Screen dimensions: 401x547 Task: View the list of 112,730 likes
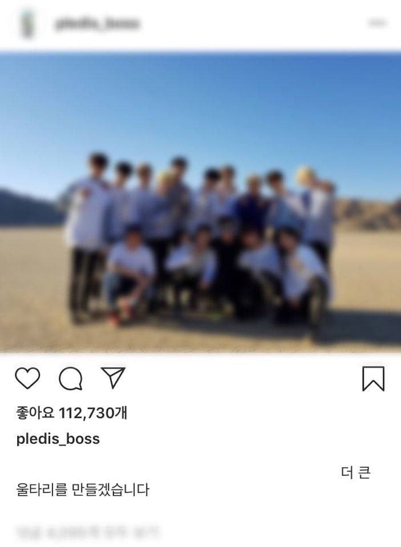click(72, 413)
